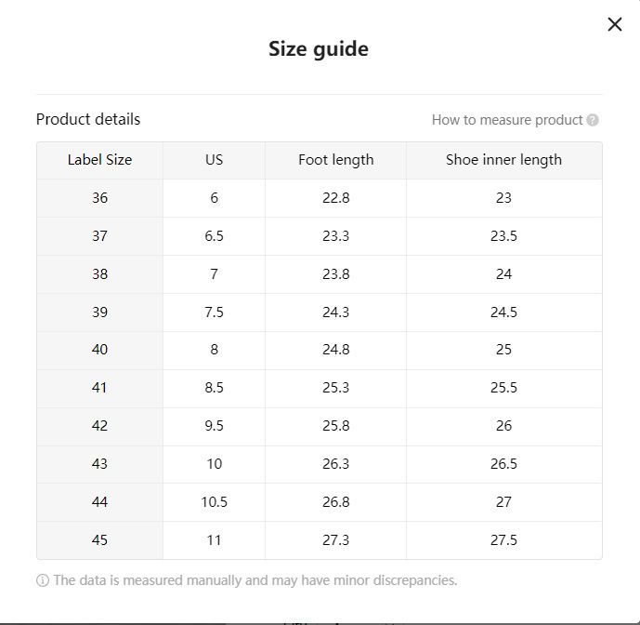Click foot length value 24.3
640x625 pixels.
coord(335,312)
